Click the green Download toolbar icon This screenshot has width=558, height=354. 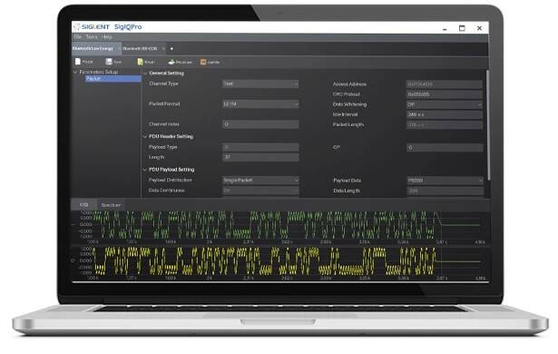(171, 62)
